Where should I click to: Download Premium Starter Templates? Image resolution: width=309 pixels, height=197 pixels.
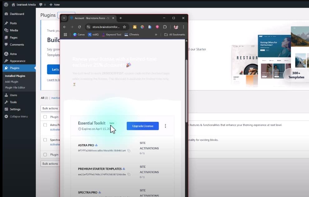pos(124,169)
